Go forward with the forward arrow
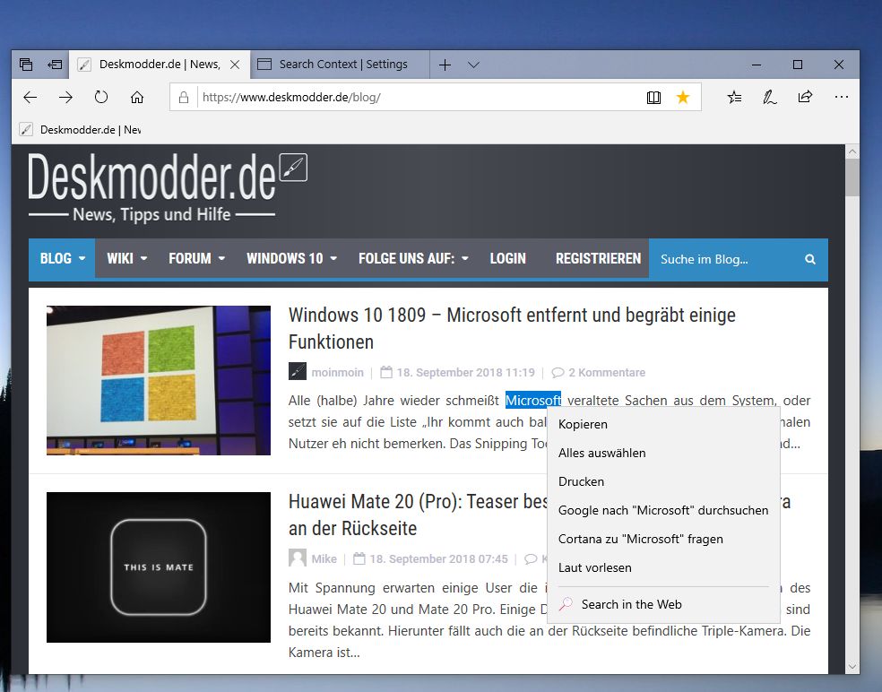Viewport: 882px width, 692px height. point(65,98)
